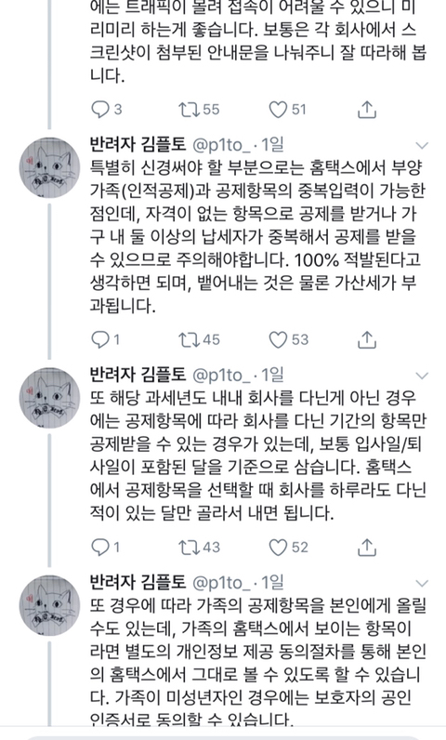Share the tweet with 51 likes
The height and width of the screenshot is (740, 446).
pyautogui.click(x=367, y=109)
